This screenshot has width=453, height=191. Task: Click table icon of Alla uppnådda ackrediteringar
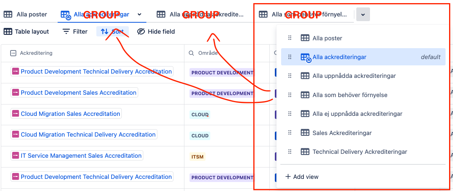[305, 76]
